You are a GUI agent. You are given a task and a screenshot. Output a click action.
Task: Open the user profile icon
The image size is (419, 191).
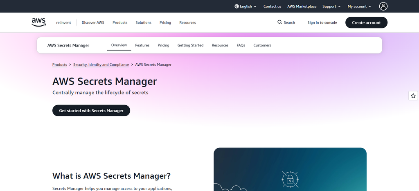383,6
